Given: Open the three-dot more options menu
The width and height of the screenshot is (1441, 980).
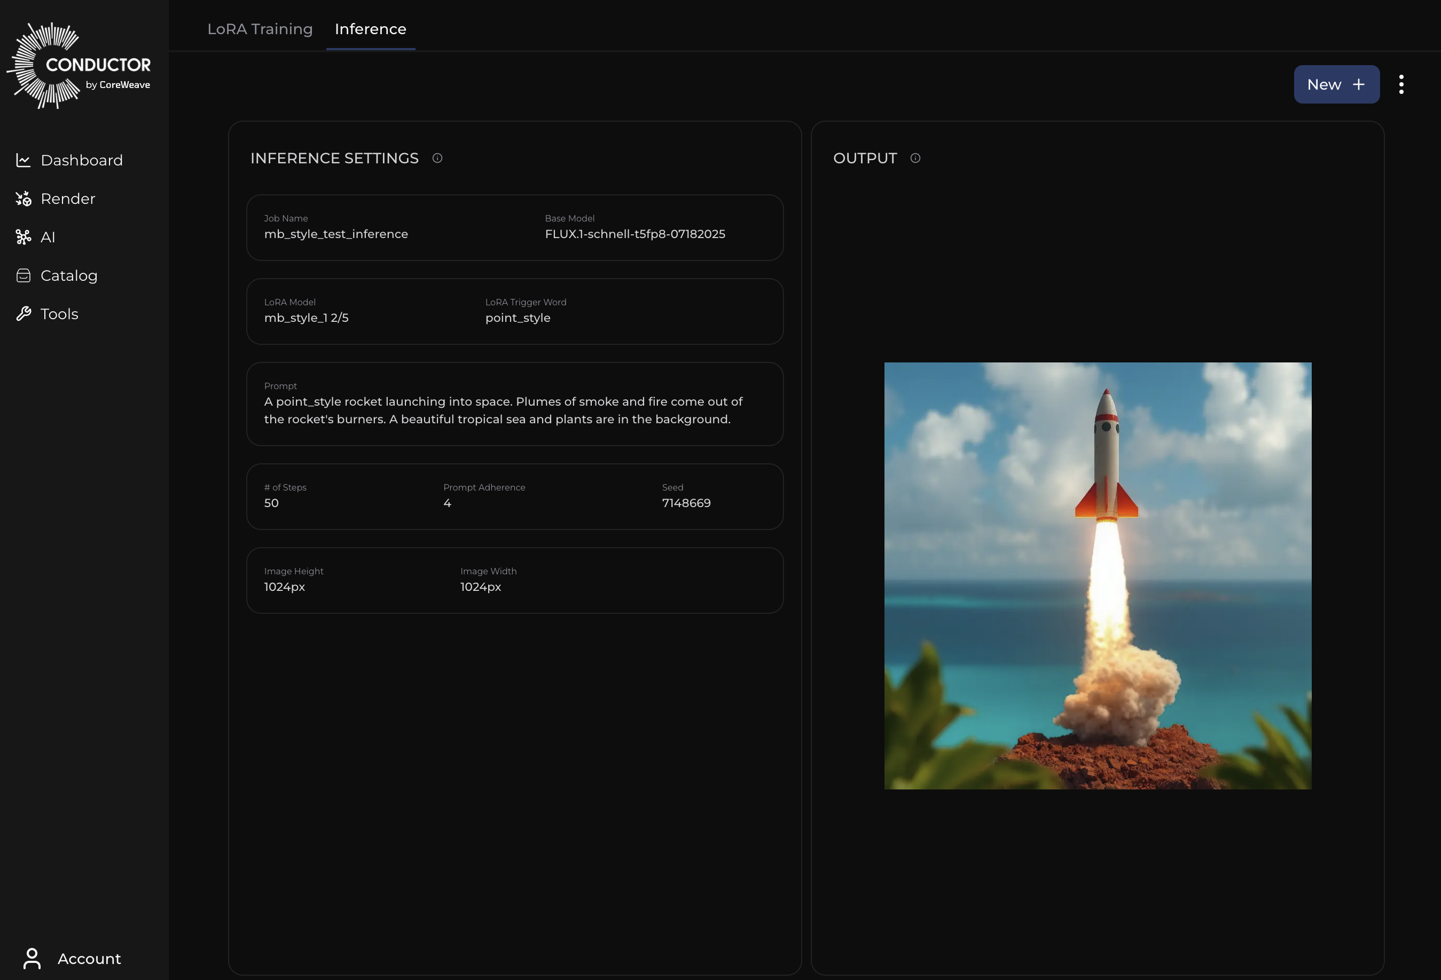Looking at the screenshot, I should (x=1401, y=84).
